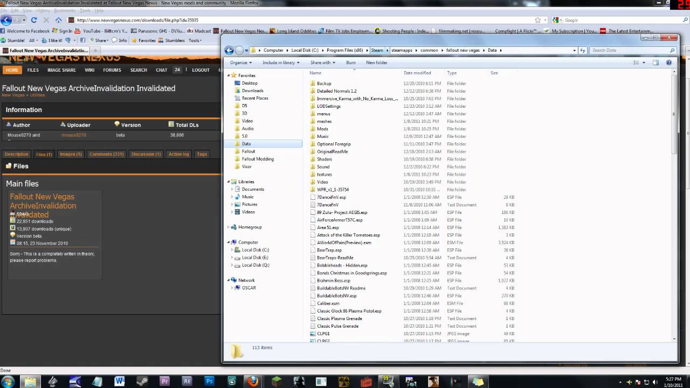Expand the Explorer address history dropdown
The width and height of the screenshot is (690, 388).
click(574, 50)
